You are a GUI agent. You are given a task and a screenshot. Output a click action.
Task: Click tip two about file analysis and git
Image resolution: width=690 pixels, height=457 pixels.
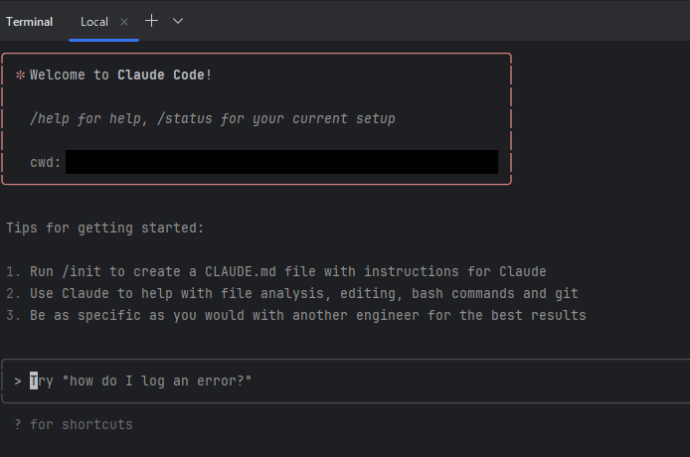(x=292, y=293)
